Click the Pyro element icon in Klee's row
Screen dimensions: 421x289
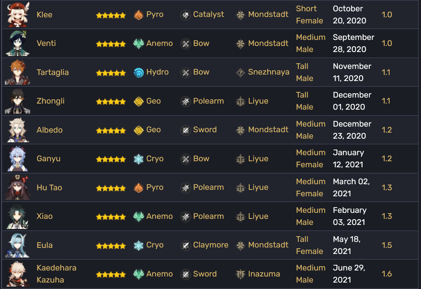tap(139, 15)
